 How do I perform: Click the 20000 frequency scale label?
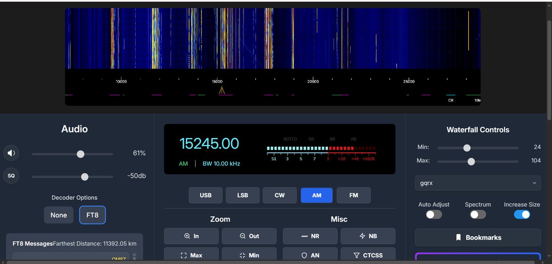[313, 81]
